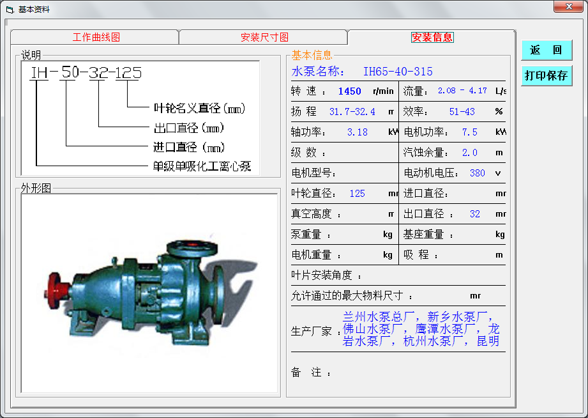Click the 电机型号 field label
Viewport: 588px width, 418px height.
click(313, 173)
